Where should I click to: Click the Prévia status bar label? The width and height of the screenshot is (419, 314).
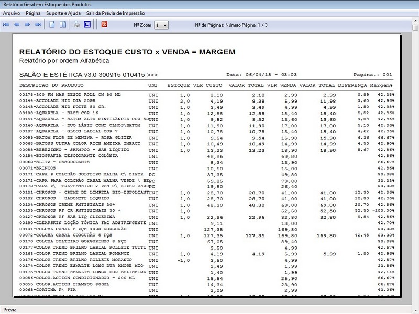(10, 309)
